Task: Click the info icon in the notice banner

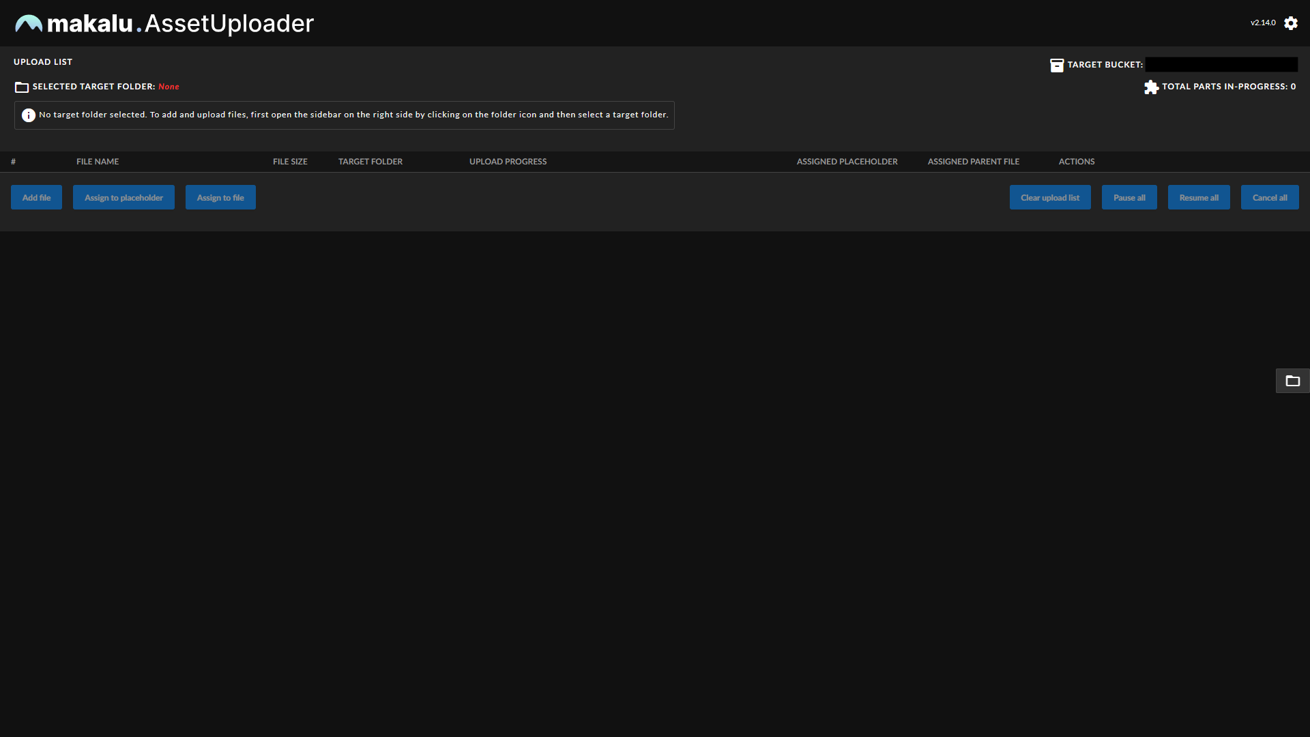Action: tap(28, 115)
